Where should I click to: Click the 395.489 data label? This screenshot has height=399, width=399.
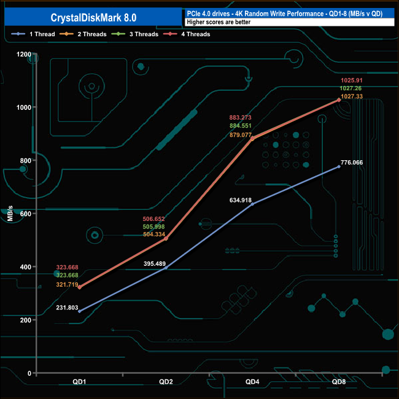(x=155, y=263)
